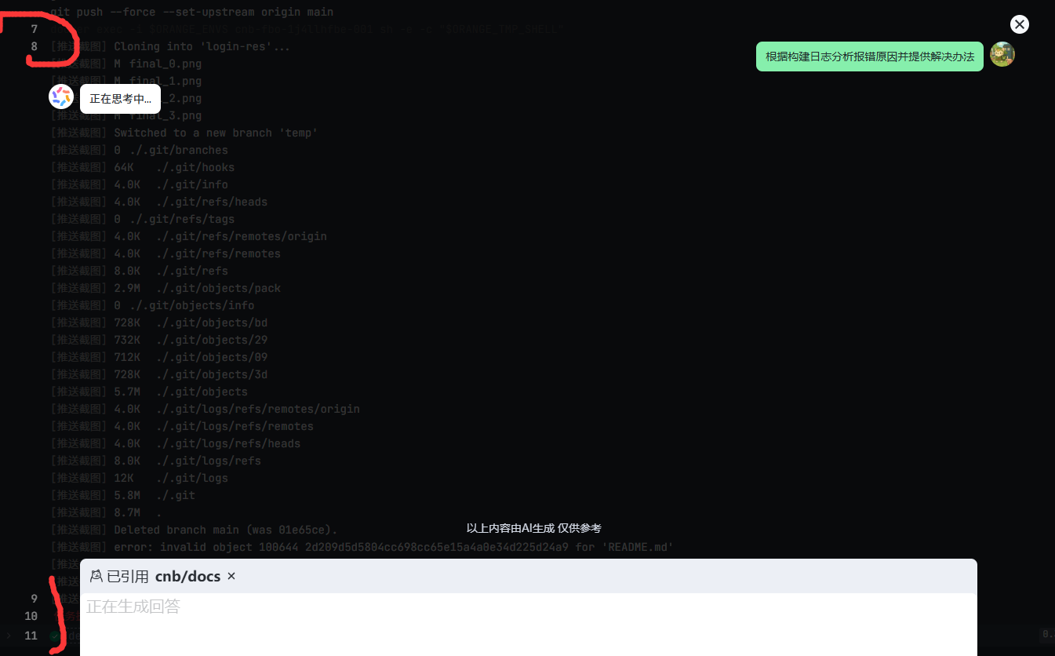Expand the step on line 11
This screenshot has width=1055, height=656.
pos(9,636)
